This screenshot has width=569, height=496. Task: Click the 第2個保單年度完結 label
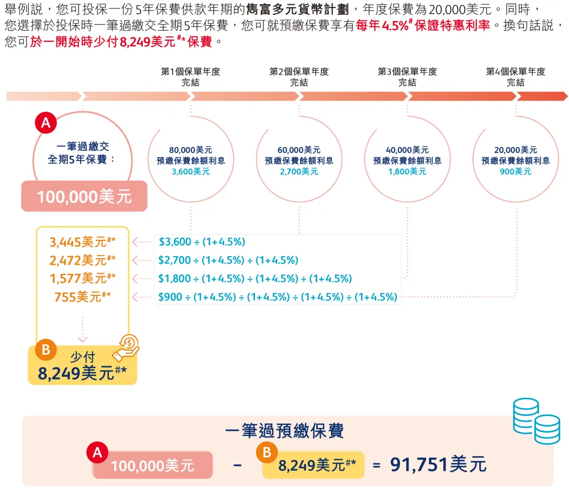pyautogui.click(x=299, y=76)
